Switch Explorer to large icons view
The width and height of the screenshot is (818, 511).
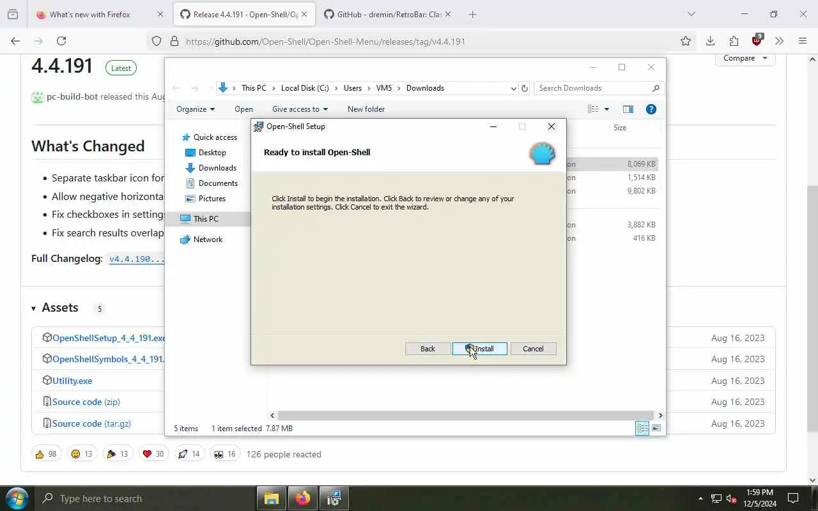click(x=656, y=429)
